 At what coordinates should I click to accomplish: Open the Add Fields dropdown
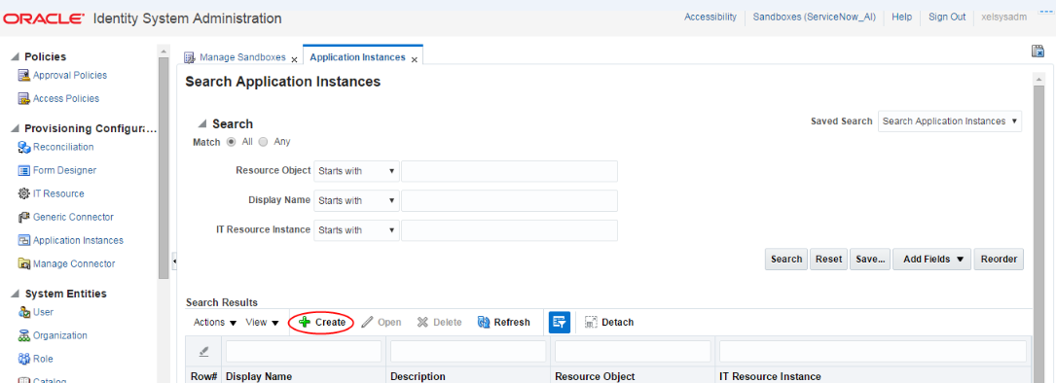coord(932,260)
